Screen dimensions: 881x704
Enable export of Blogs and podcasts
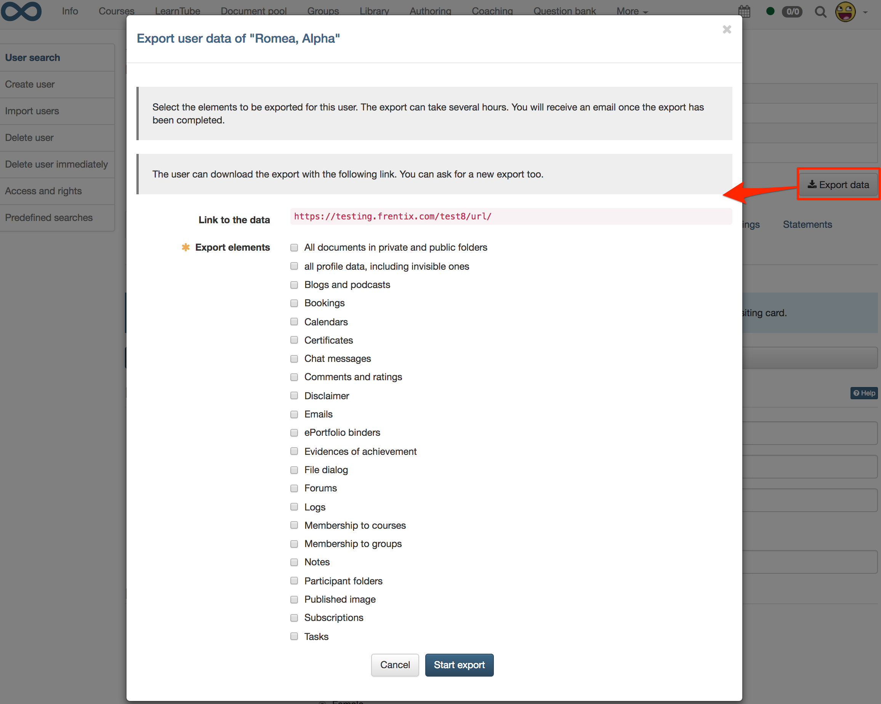click(294, 285)
